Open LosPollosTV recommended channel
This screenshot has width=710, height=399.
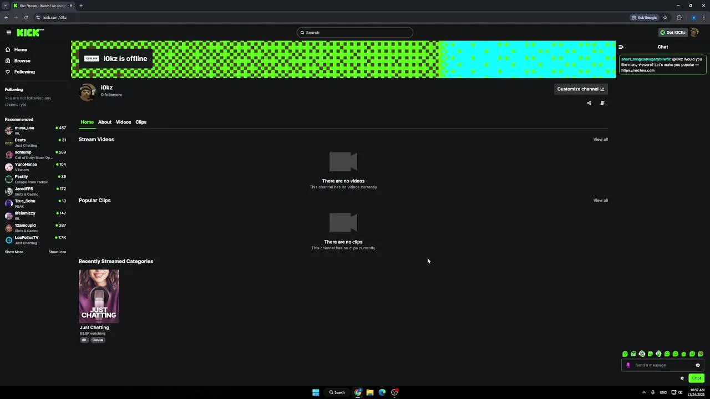tap(35, 240)
